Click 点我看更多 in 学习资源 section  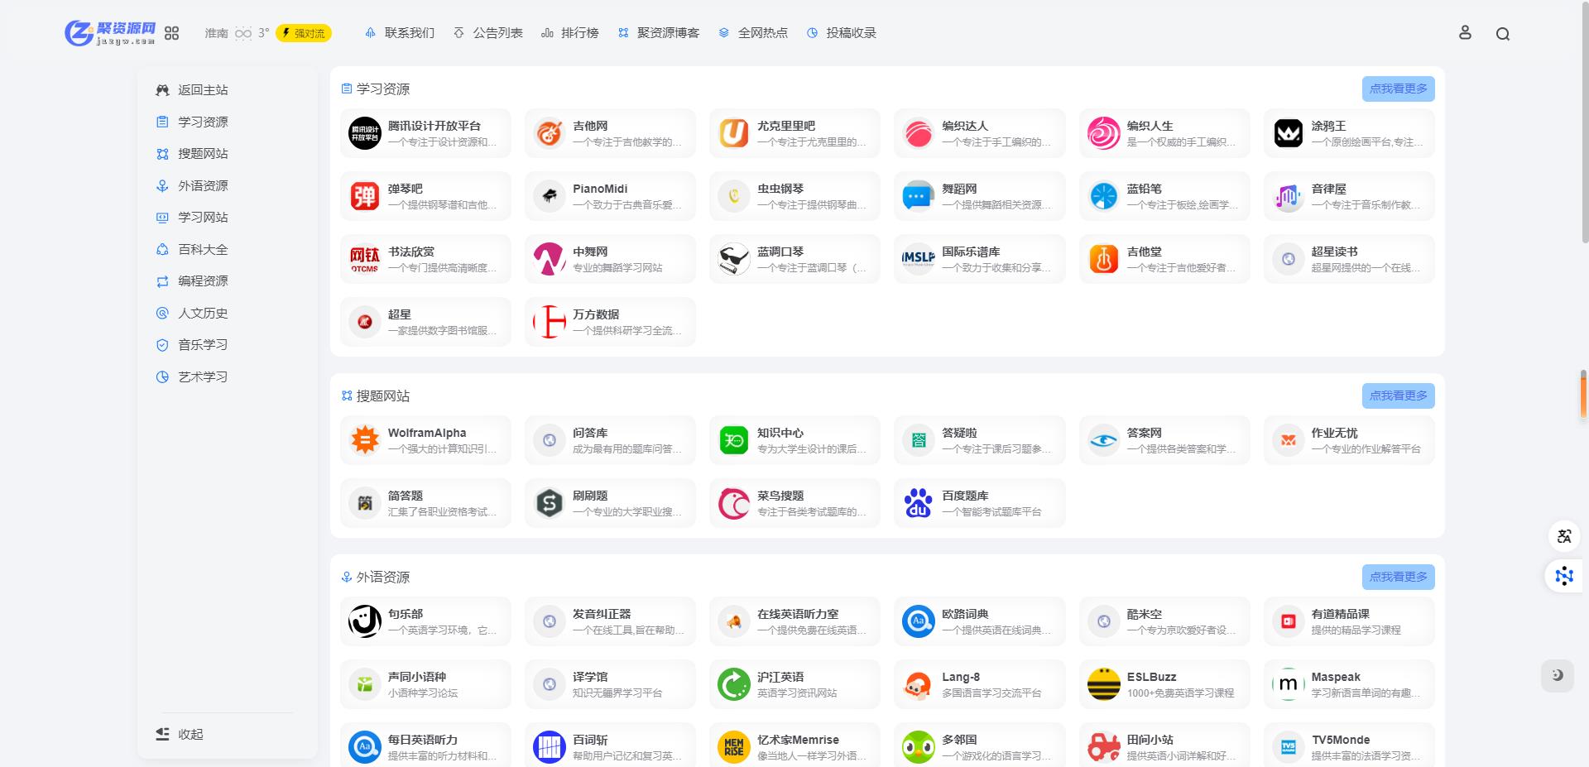pyautogui.click(x=1399, y=89)
